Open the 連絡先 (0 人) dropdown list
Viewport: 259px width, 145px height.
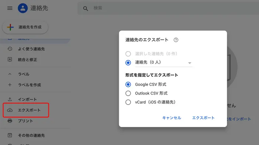pyautogui.click(x=164, y=63)
